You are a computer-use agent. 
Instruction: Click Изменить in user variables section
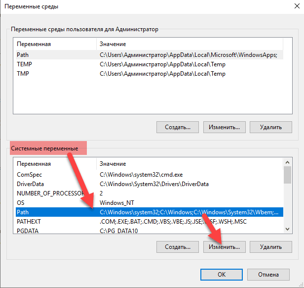coord(224,127)
